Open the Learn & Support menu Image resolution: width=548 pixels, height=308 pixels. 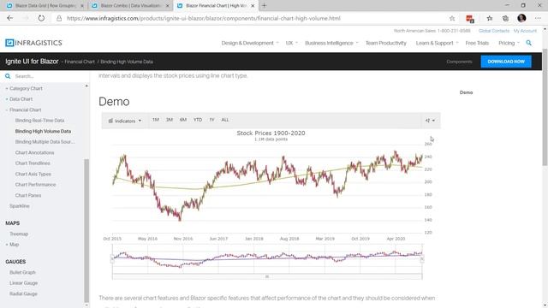pyautogui.click(x=437, y=43)
